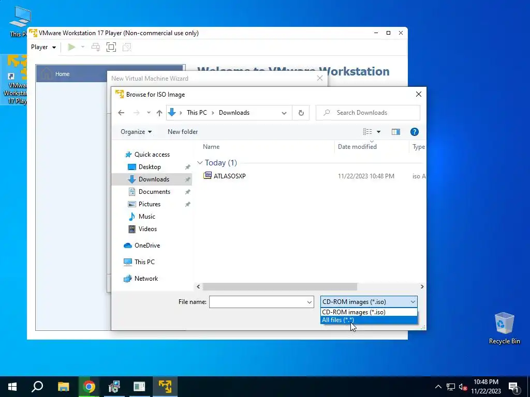Click the network tray icon
Screen dimensions: 530x397
point(451,387)
